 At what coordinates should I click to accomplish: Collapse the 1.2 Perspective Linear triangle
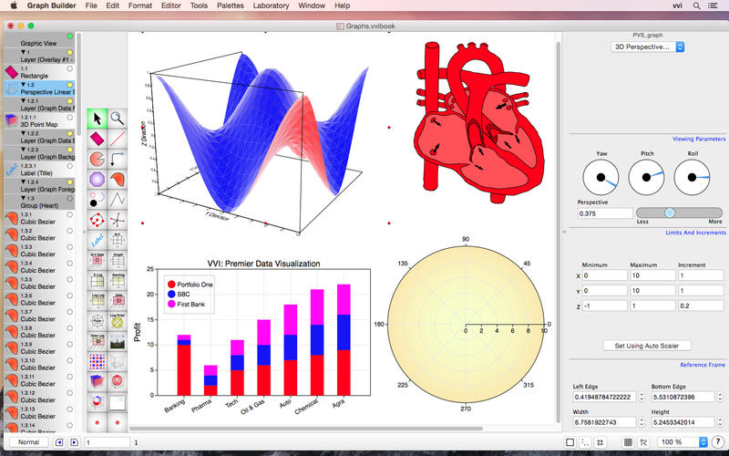pos(23,85)
